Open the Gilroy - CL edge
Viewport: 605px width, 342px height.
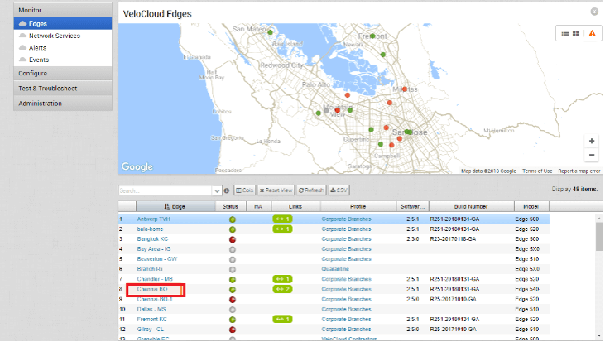[x=150, y=330]
